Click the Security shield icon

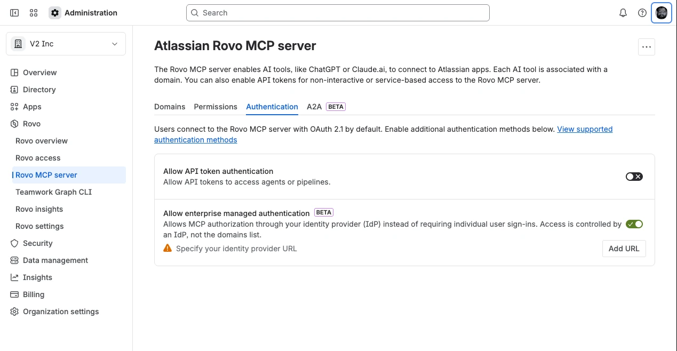(x=14, y=243)
